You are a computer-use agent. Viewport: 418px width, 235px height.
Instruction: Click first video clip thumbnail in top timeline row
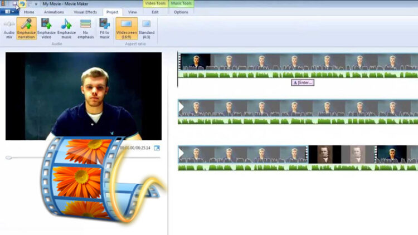pos(196,62)
